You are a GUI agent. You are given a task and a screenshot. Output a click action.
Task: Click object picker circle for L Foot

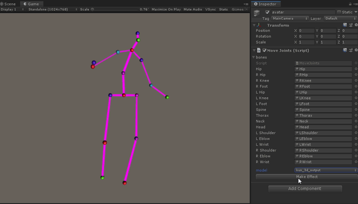(x=356, y=104)
